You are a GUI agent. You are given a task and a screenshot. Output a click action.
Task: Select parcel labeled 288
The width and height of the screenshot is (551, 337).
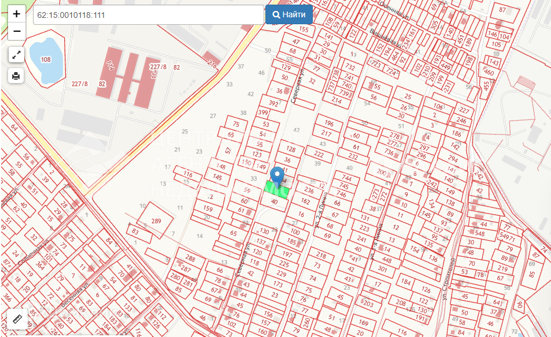coord(190,259)
